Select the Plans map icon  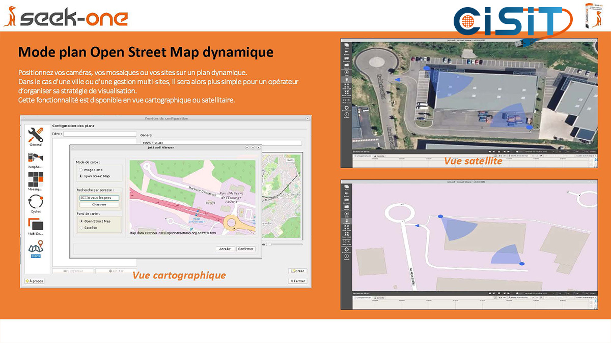(36, 248)
